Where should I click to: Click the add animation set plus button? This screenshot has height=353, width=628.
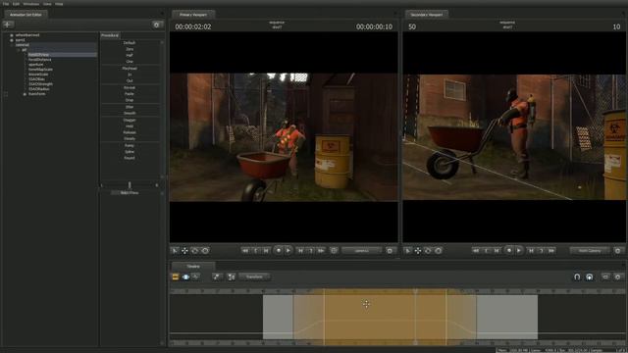(x=8, y=25)
